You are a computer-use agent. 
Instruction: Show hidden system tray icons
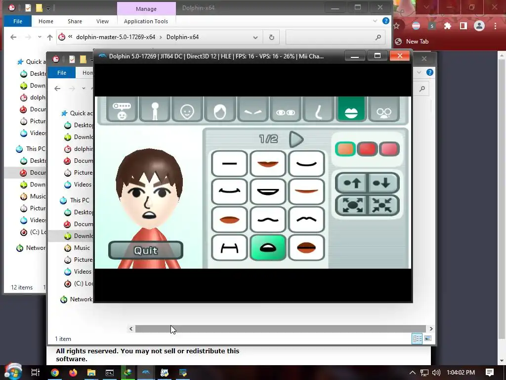(413, 373)
